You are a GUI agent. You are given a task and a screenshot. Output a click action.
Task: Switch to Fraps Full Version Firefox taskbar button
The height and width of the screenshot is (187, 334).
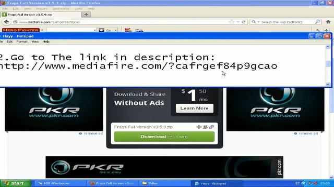pos(113,183)
